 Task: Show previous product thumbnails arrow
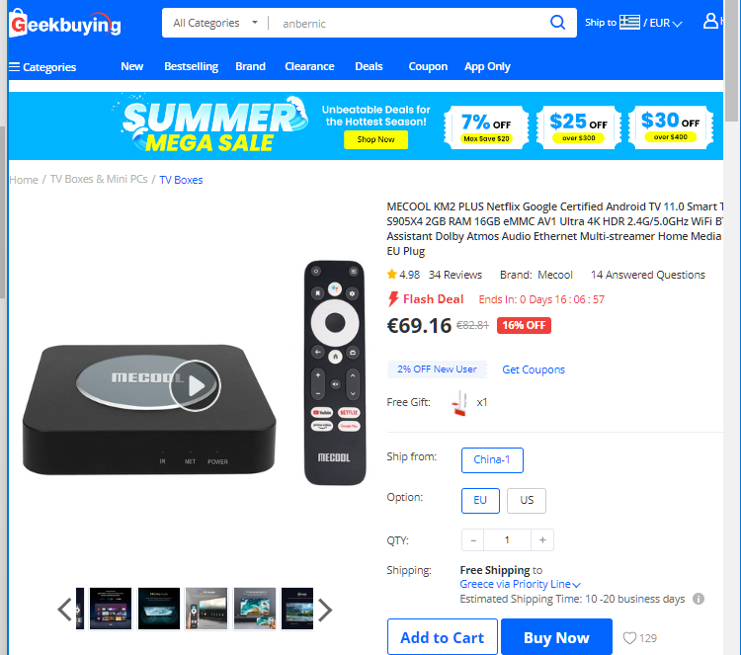point(65,610)
